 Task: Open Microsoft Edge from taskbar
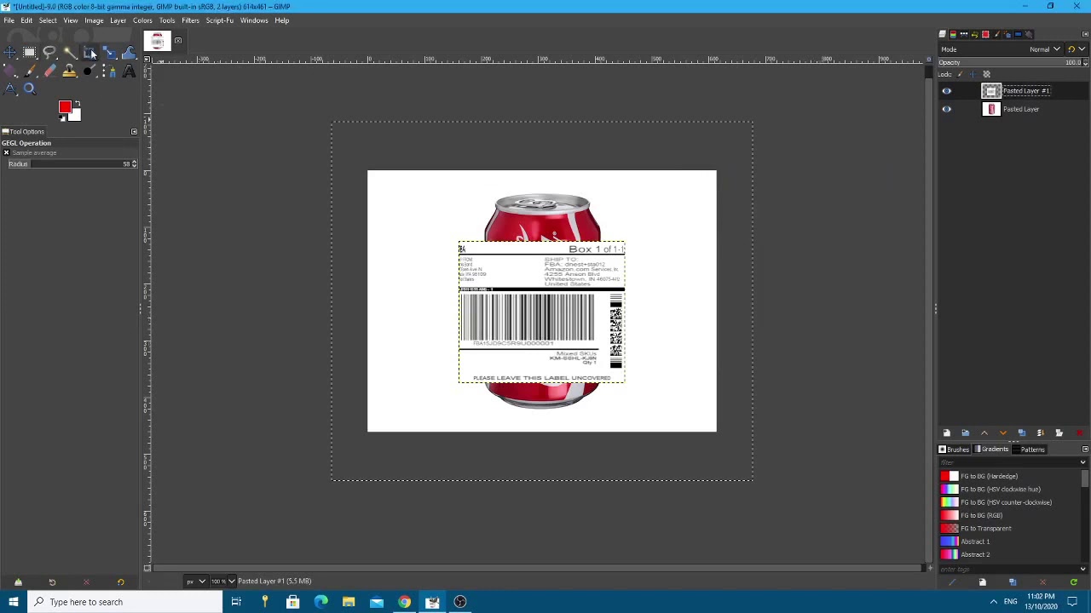pos(320,602)
